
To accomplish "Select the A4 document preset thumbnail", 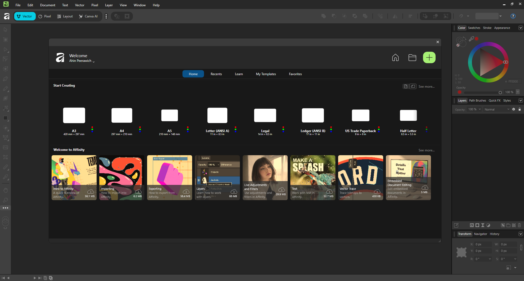I will [x=122, y=115].
